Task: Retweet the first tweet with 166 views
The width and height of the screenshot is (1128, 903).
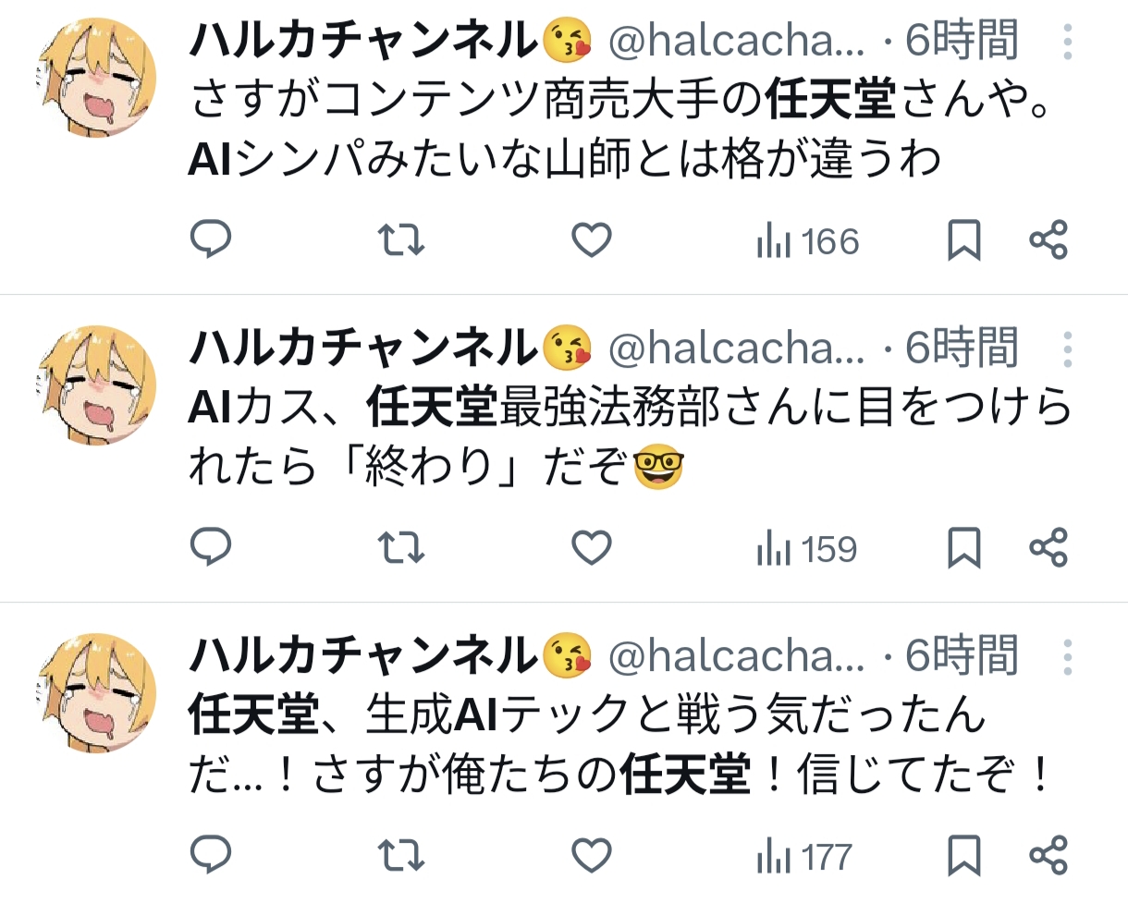Action: click(x=402, y=241)
